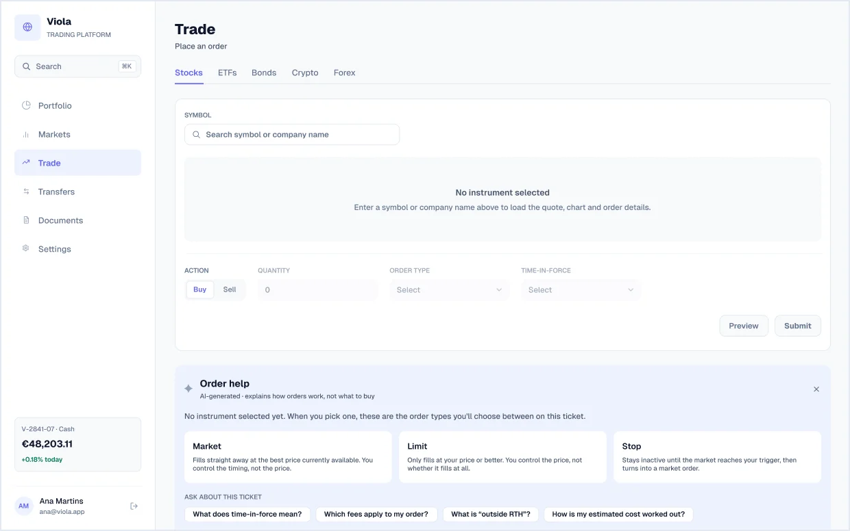850x531 pixels.
Task: Click the Limit order type card
Action: tap(502, 457)
